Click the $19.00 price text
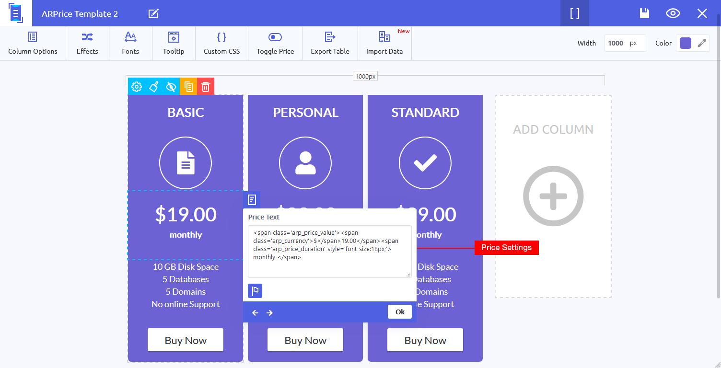Image resolution: width=721 pixels, height=368 pixels. (186, 214)
